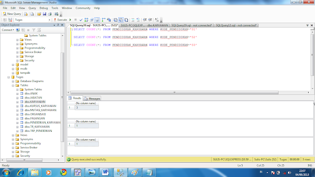The height and width of the screenshot is (177, 315).
Task: Open the Tools menu
Action: pos(55,8)
